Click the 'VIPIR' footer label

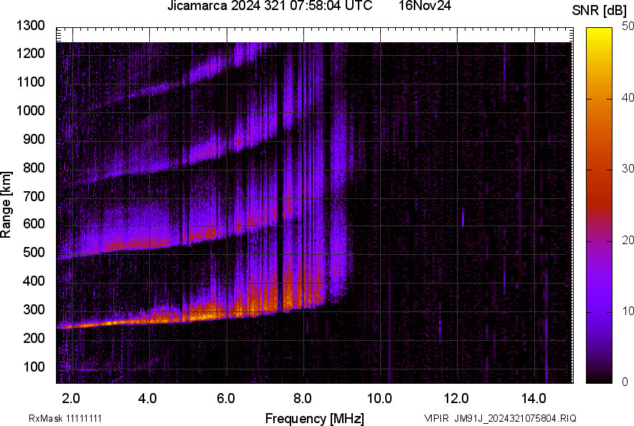click(x=437, y=418)
